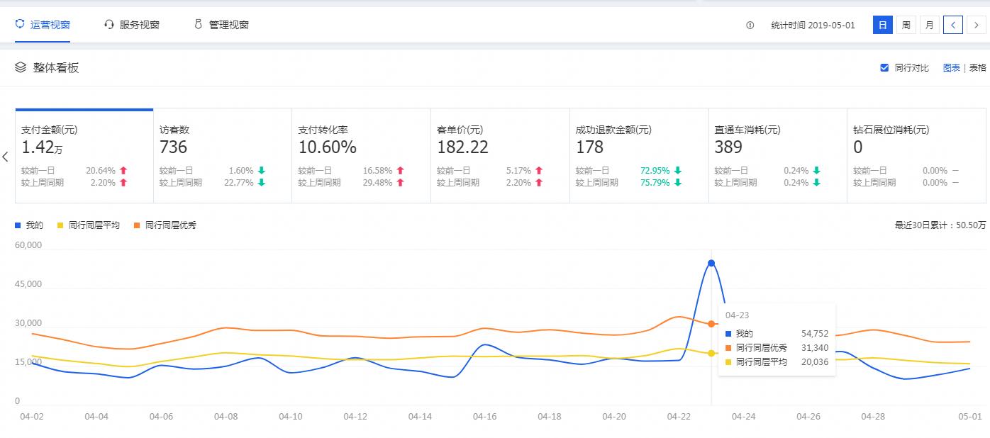Select 月 monthly view button
The width and height of the screenshot is (990, 438).
coord(929,26)
